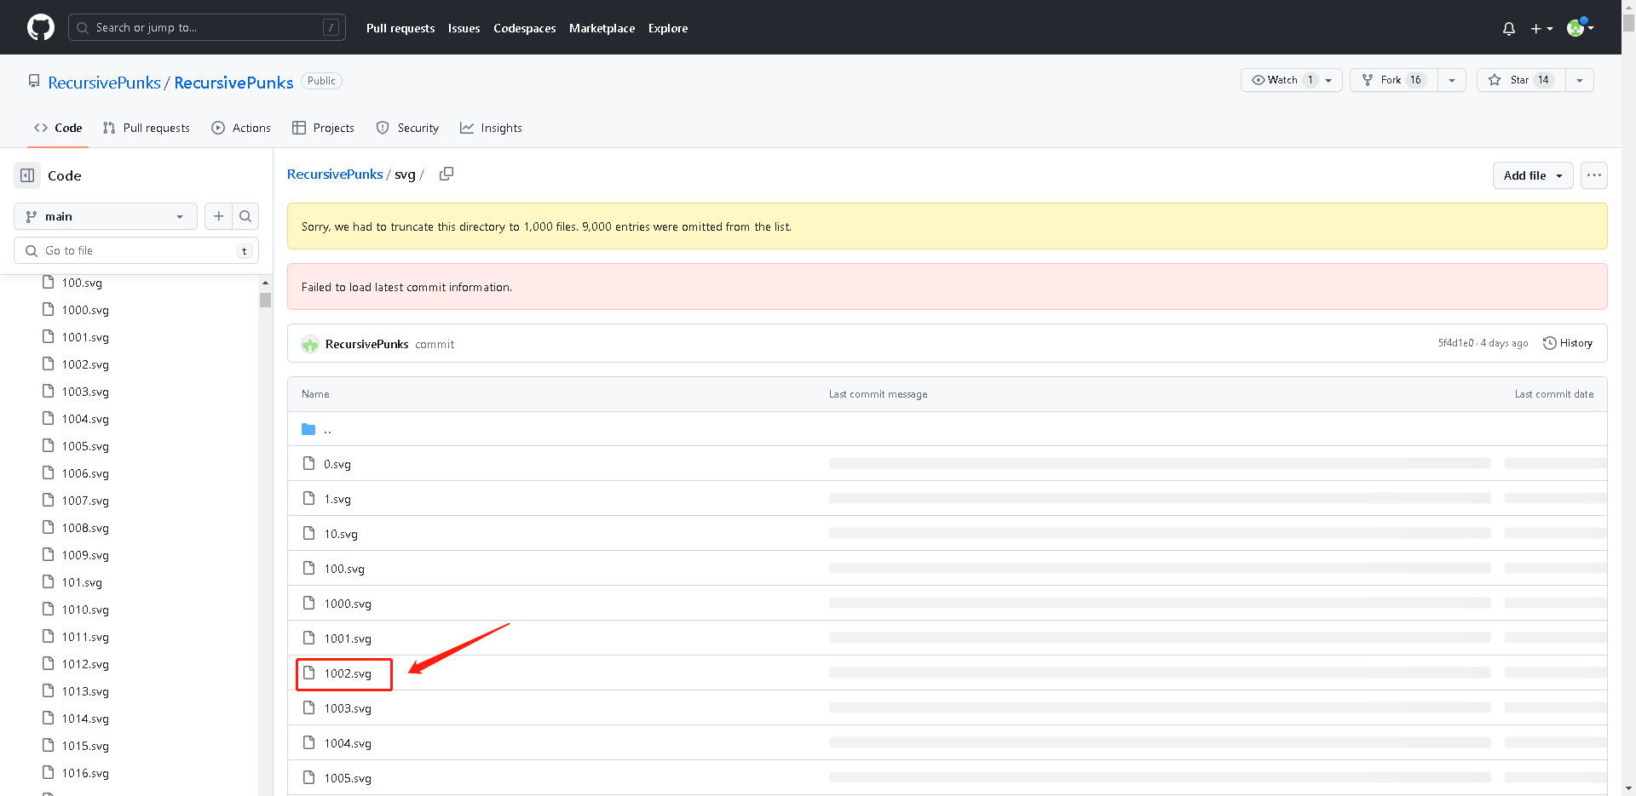Open Codespaces in the top navigation
Image resolution: width=1636 pixels, height=796 pixels.
[x=525, y=28]
